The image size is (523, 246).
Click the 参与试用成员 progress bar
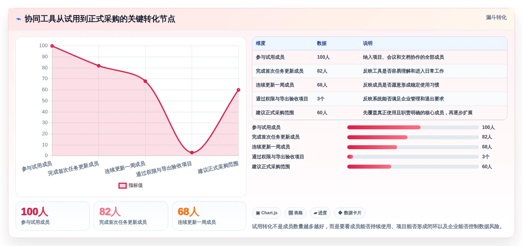413,127
